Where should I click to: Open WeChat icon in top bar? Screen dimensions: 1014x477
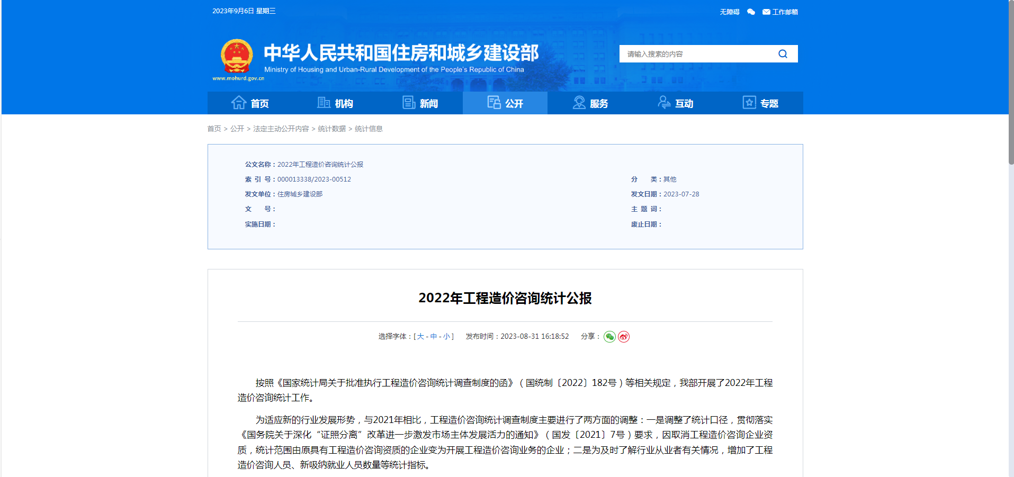tap(751, 12)
